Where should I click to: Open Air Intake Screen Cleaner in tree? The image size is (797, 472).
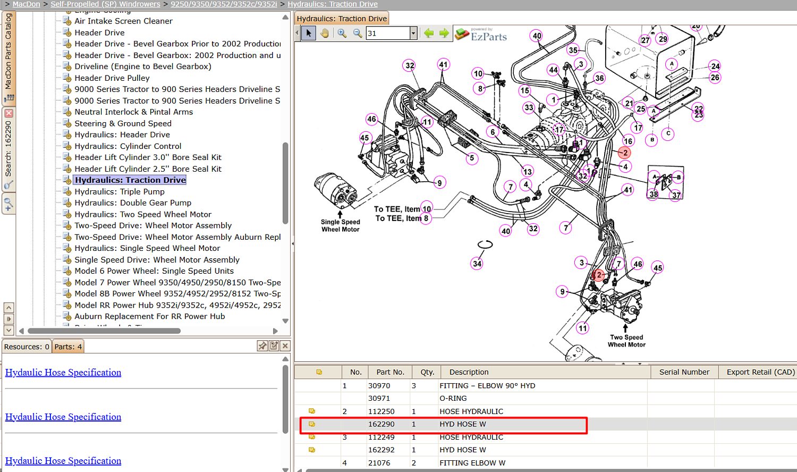pyautogui.click(x=123, y=21)
